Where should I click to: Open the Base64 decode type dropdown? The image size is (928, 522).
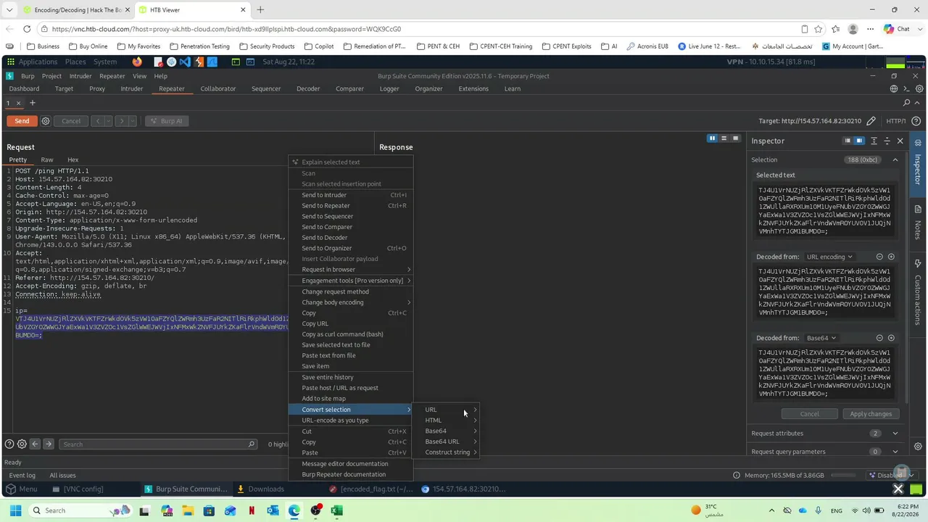[821, 338]
